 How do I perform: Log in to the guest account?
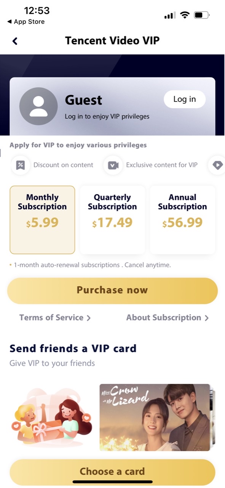pyautogui.click(x=185, y=99)
